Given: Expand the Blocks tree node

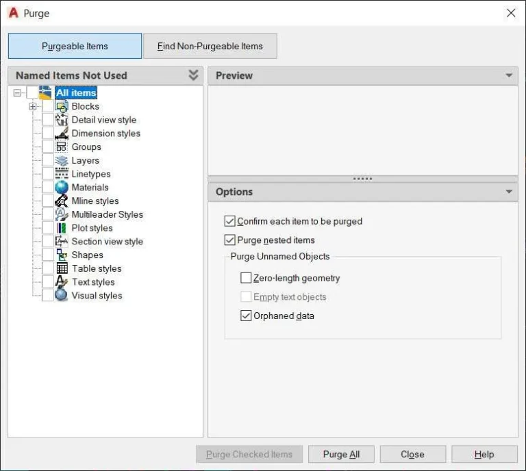Looking at the screenshot, I should [x=33, y=107].
